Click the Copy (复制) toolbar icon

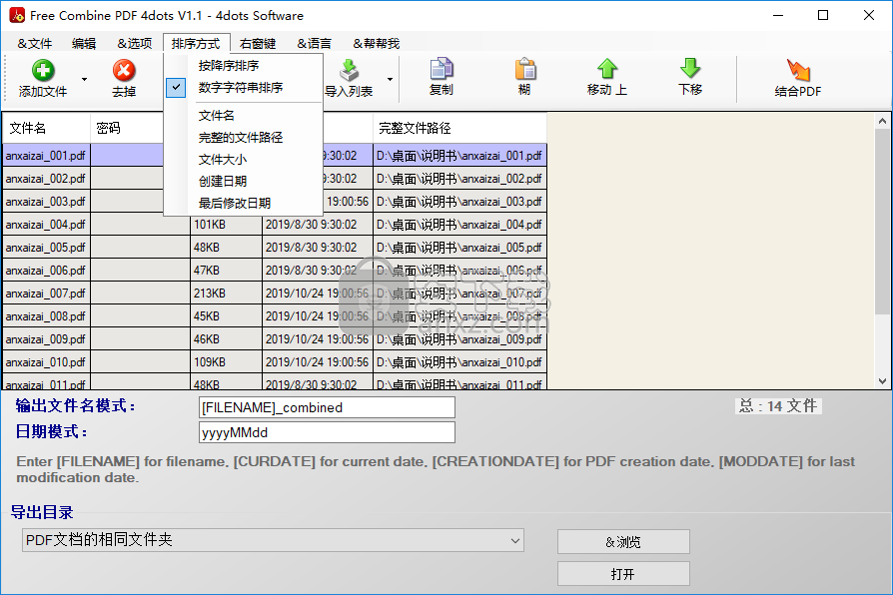441,69
